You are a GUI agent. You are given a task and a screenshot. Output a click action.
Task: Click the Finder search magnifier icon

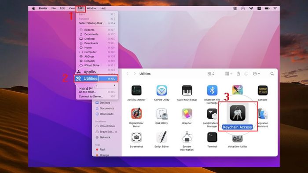[272, 74]
